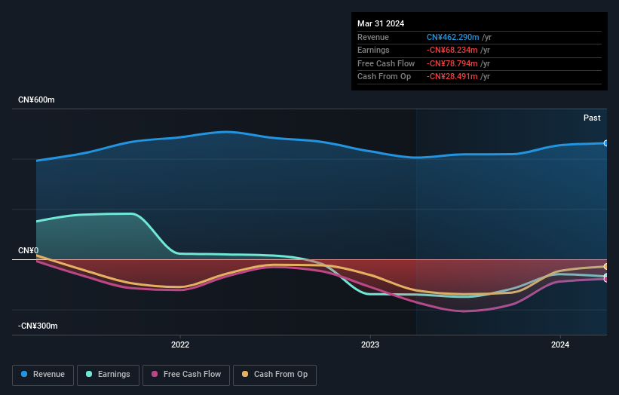Click the Mar 31 2024 tooltip date
The width and height of the screenshot is (619, 395).
tap(381, 23)
